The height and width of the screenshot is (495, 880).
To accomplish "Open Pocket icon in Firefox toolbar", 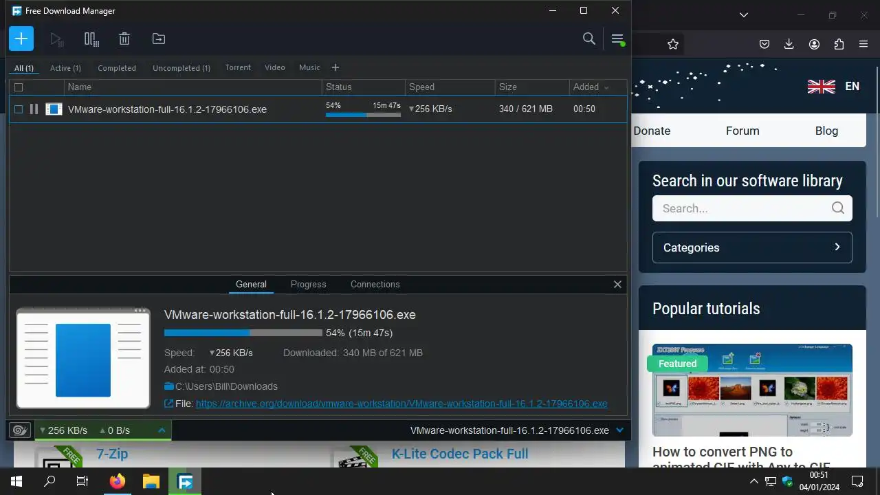I will point(764,44).
